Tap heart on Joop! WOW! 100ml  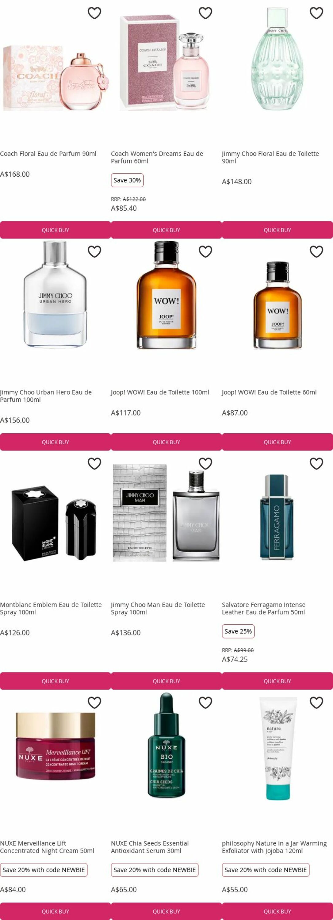205,252
